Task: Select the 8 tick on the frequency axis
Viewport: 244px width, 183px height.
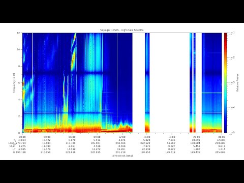Action: [x=20, y=66]
